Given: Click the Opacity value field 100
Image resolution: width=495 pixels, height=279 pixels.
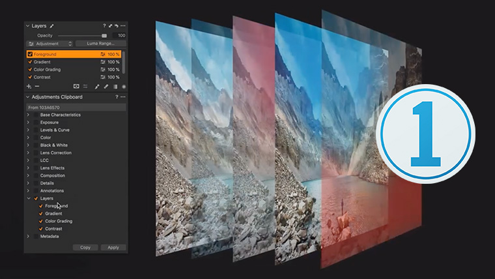Looking at the screenshot, I should pyautogui.click(x=120, y=35).
